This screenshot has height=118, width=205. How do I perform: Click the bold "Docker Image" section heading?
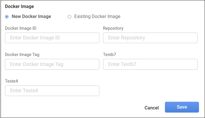(x=19, y=6)
